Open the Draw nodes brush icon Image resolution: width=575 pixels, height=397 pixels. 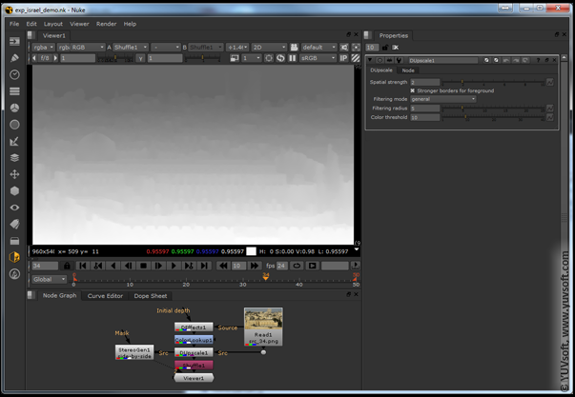tap(14, 58)
